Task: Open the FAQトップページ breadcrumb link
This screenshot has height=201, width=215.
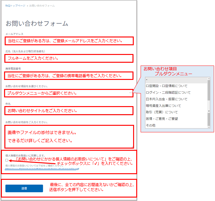Action: click(15, 6)
